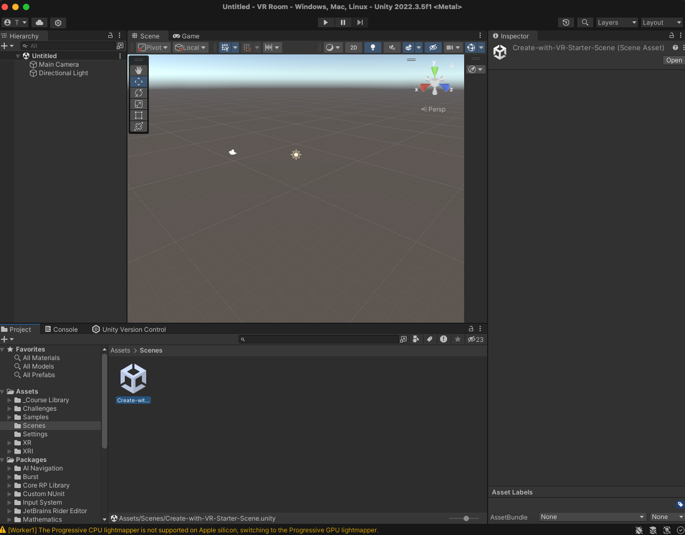Image resolution: width=685 pixels, height=535 pixels.
Task: Toggle hidden objects visibility in scene
Action: pos(433,47)
